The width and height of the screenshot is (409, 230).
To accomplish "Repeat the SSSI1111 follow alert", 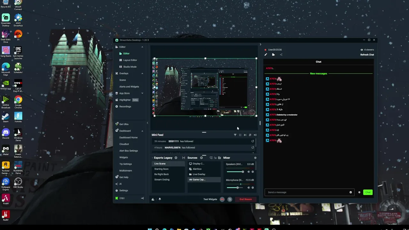I will [x=252, y=141].
